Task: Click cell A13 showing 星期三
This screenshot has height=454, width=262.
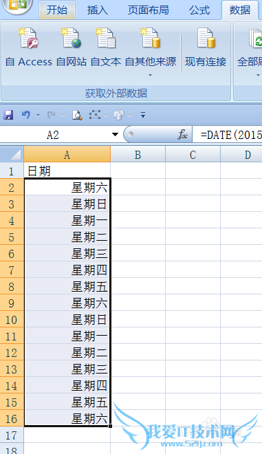Action: 67,369
